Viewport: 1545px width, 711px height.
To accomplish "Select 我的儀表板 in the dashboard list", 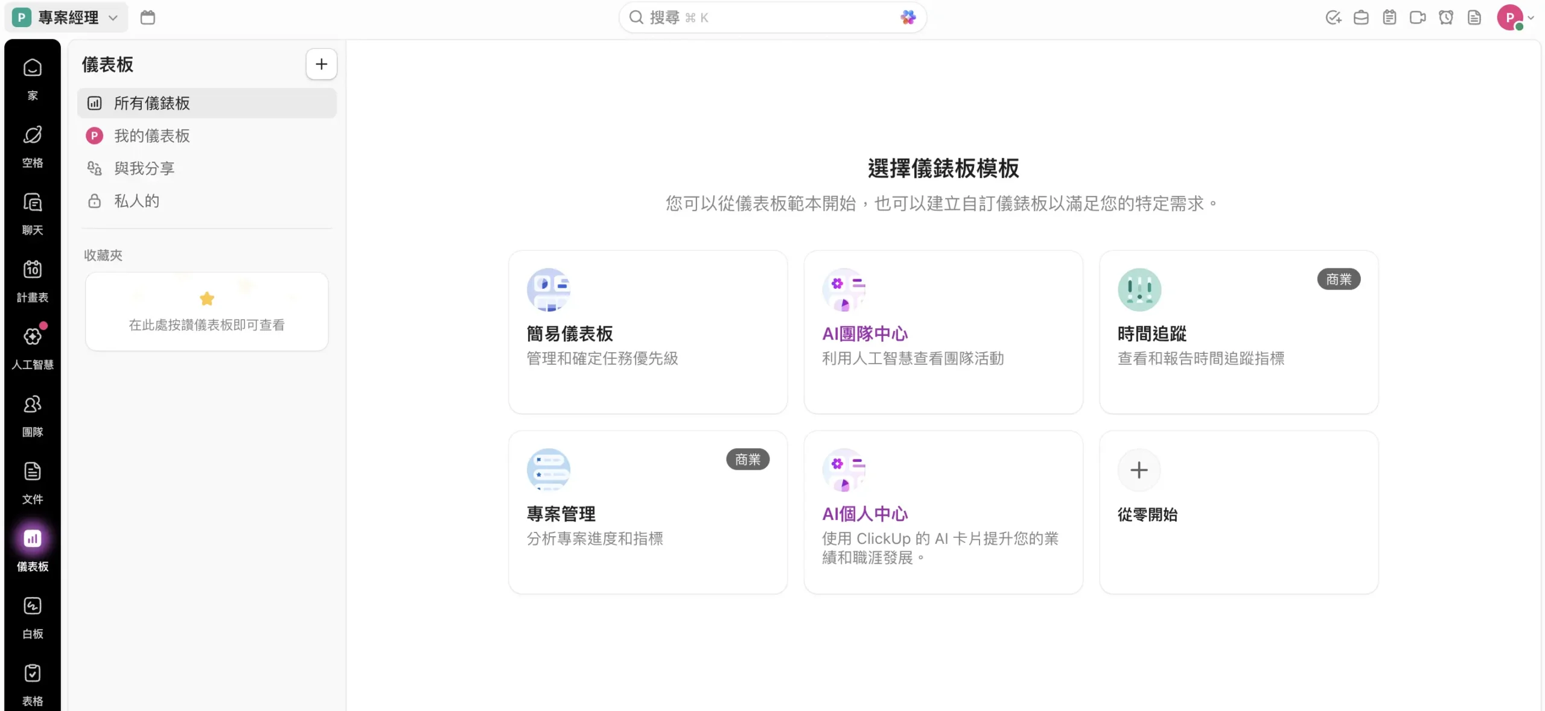I will coord(151,136).
